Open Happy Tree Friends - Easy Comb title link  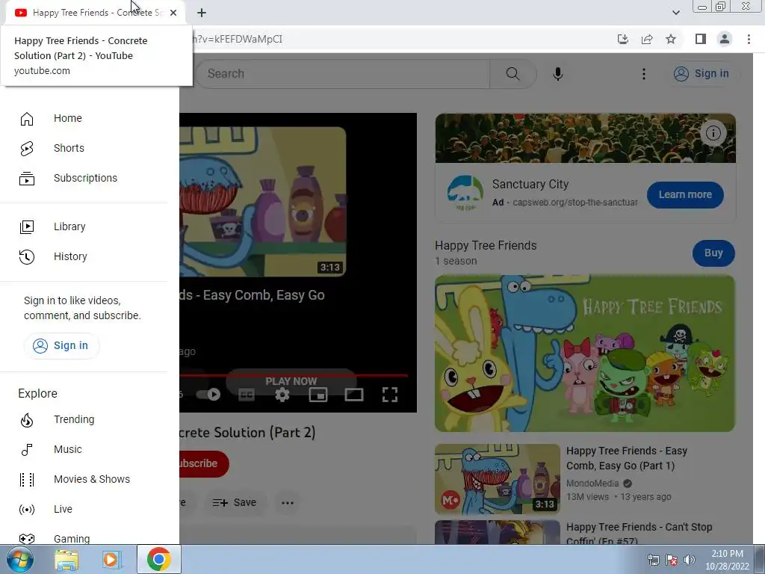point(627,458)
